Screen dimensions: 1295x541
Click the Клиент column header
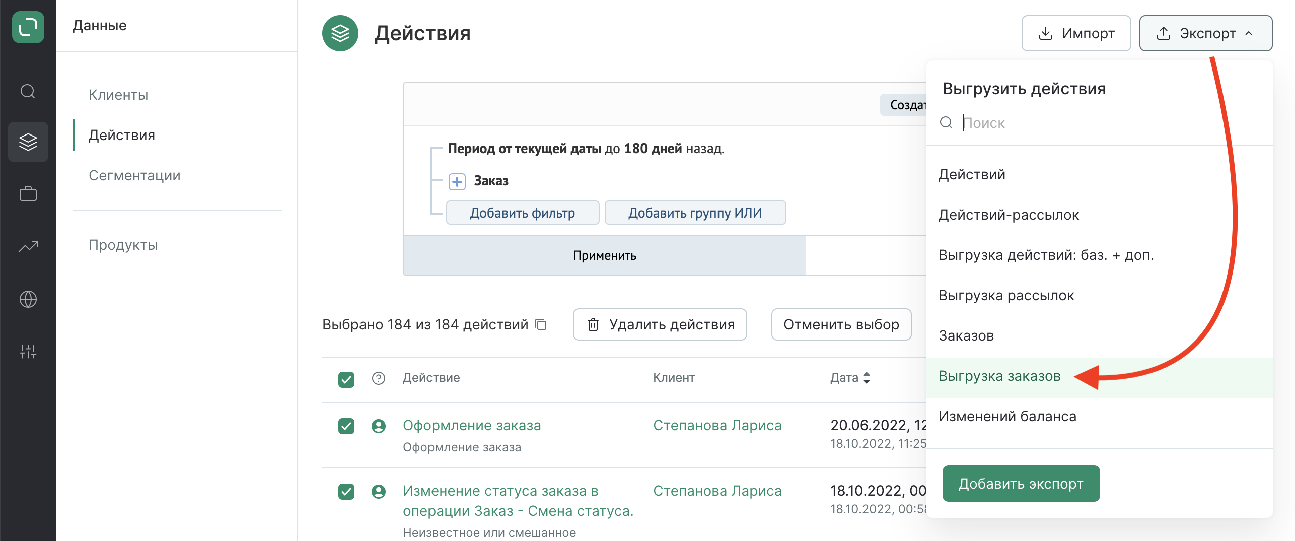pyautogui.click(x=674, y=378)
